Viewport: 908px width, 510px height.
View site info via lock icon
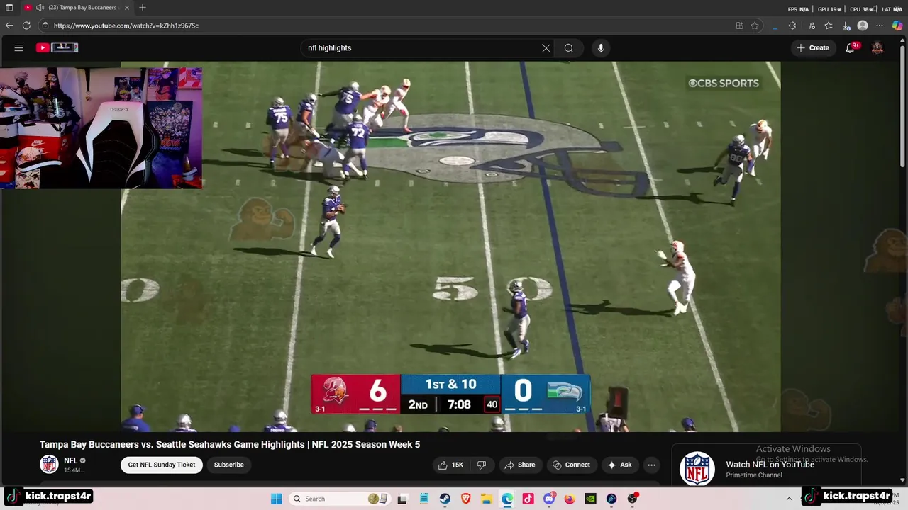tap(45, 25)
